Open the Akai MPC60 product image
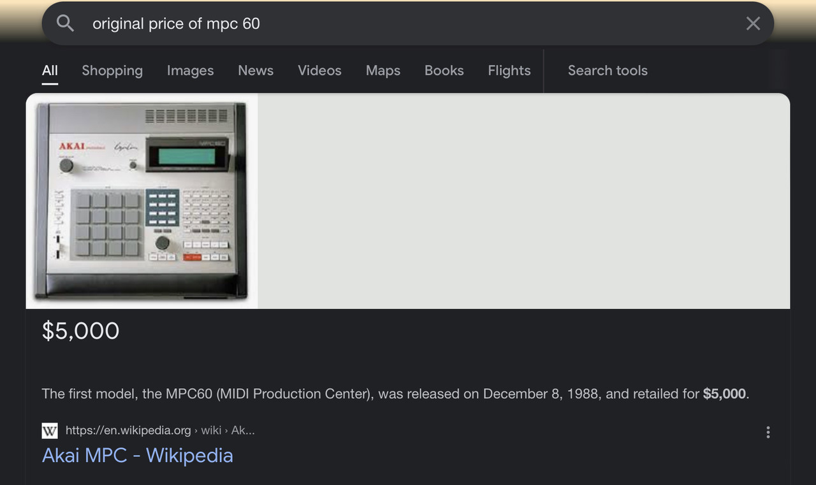The height and width of the screenshot is (485, 816). click(x=142, y=201)
